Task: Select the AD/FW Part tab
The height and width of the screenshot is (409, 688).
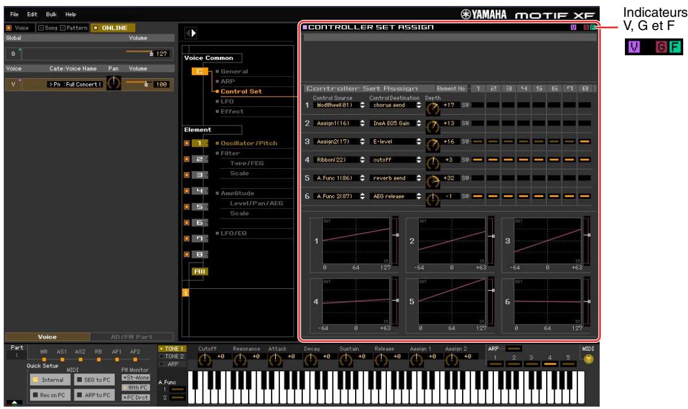Action: (132, 337)
